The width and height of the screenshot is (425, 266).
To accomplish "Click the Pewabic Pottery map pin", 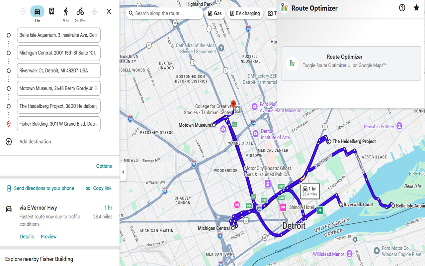I will 399,126.
